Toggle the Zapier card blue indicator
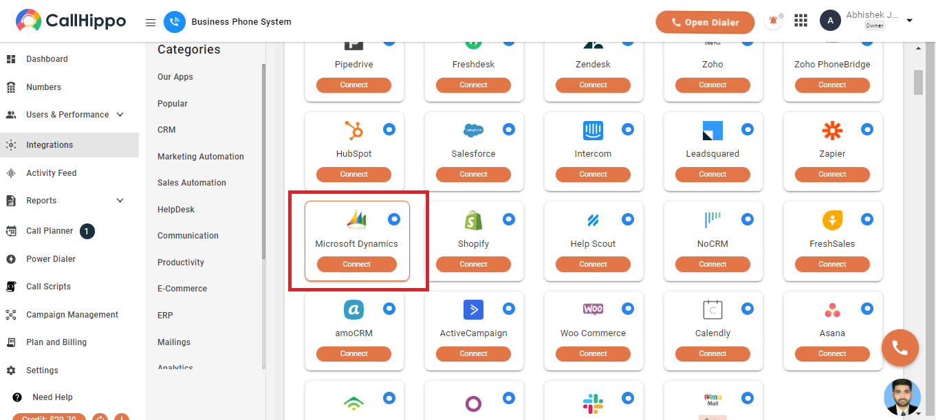Screen dimensions: 936x420 point(867,129)
